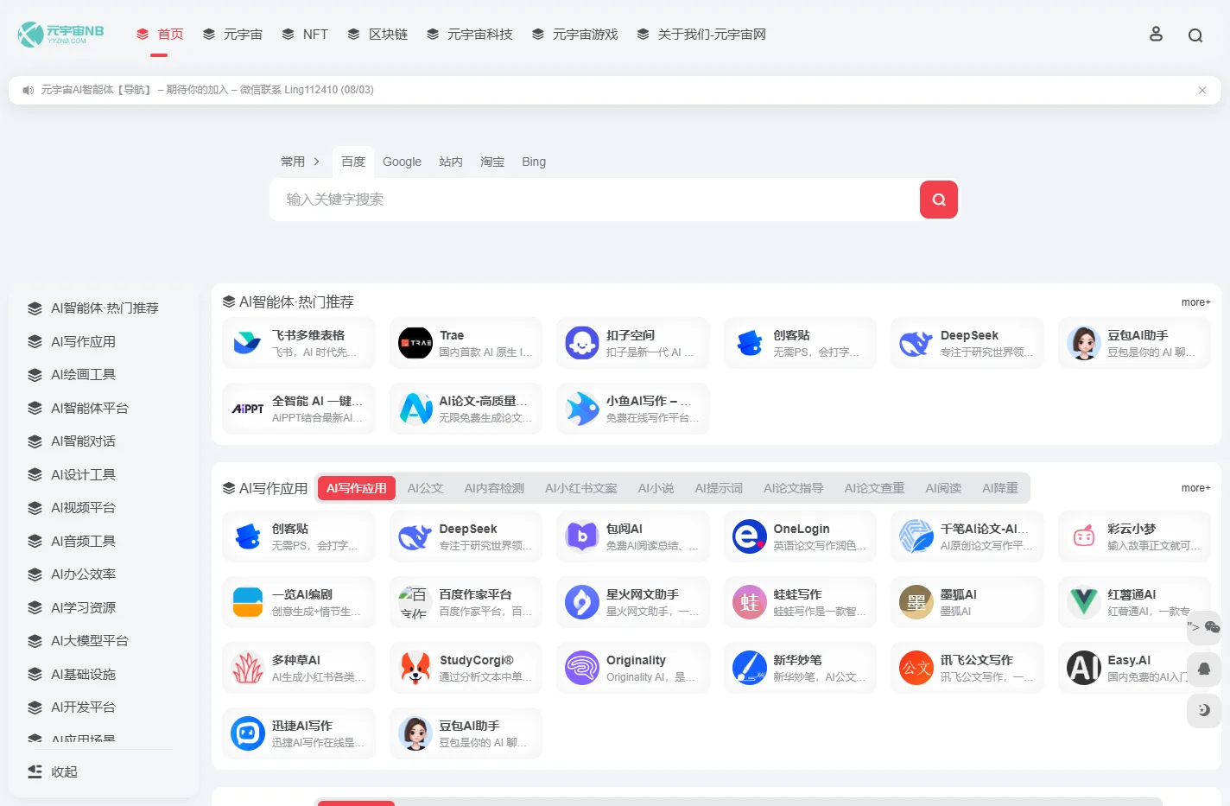Open the 小鱼AI写作 fish icon
1230x806 pixels.
tap(582, 409)
